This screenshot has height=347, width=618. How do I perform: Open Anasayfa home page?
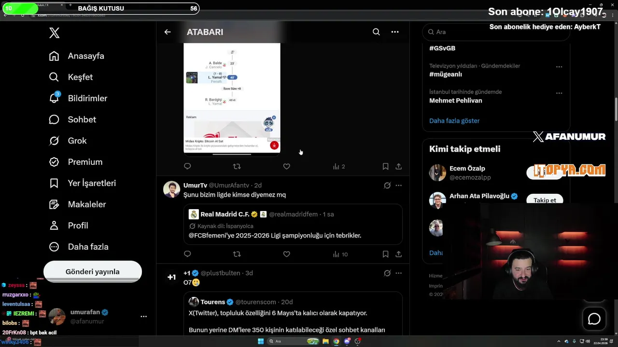click(x=77, y=56)
